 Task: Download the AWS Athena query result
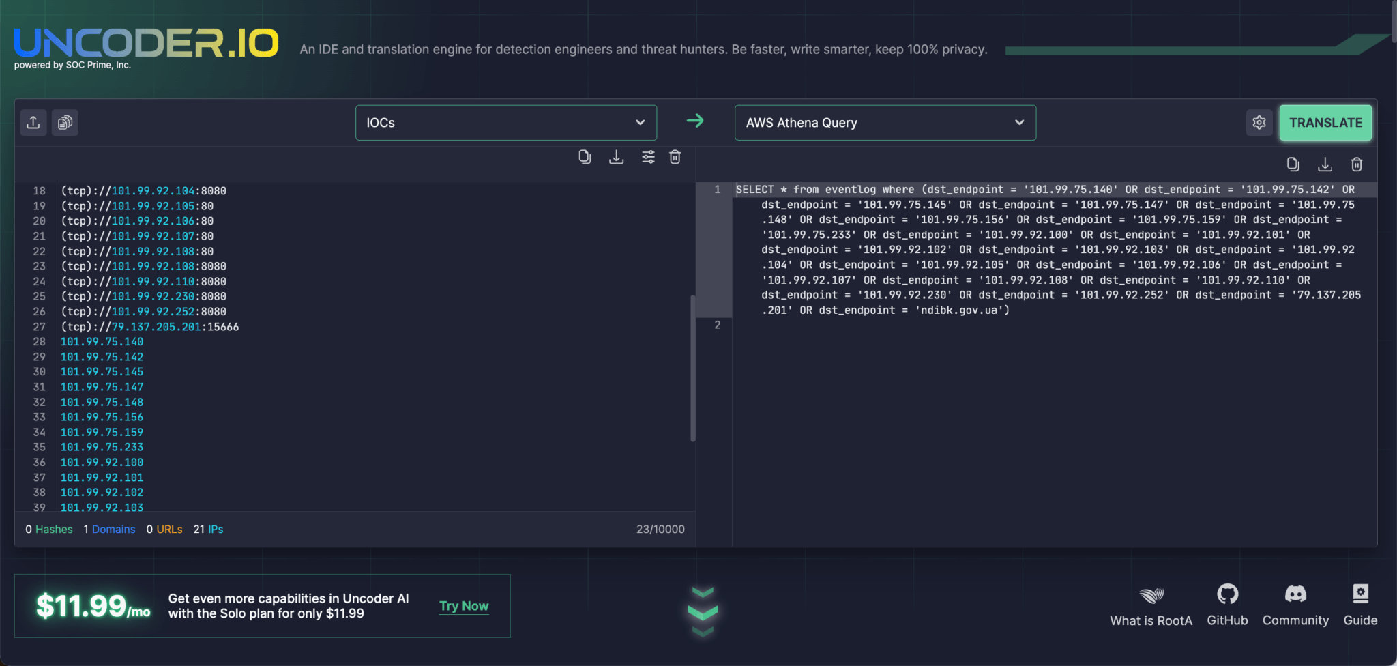pos(1325,164)
